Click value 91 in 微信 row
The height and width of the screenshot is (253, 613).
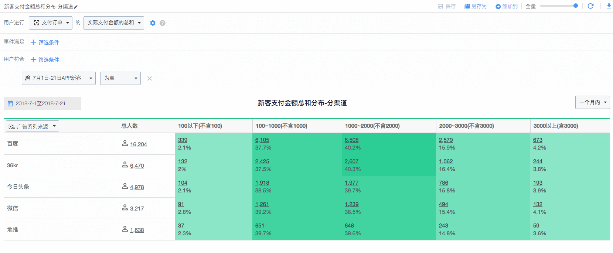181,204
